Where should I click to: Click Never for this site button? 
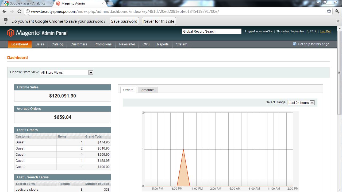159,21
